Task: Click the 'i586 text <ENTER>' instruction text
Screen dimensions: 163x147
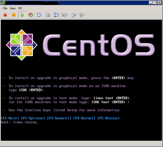Action: 108,102
